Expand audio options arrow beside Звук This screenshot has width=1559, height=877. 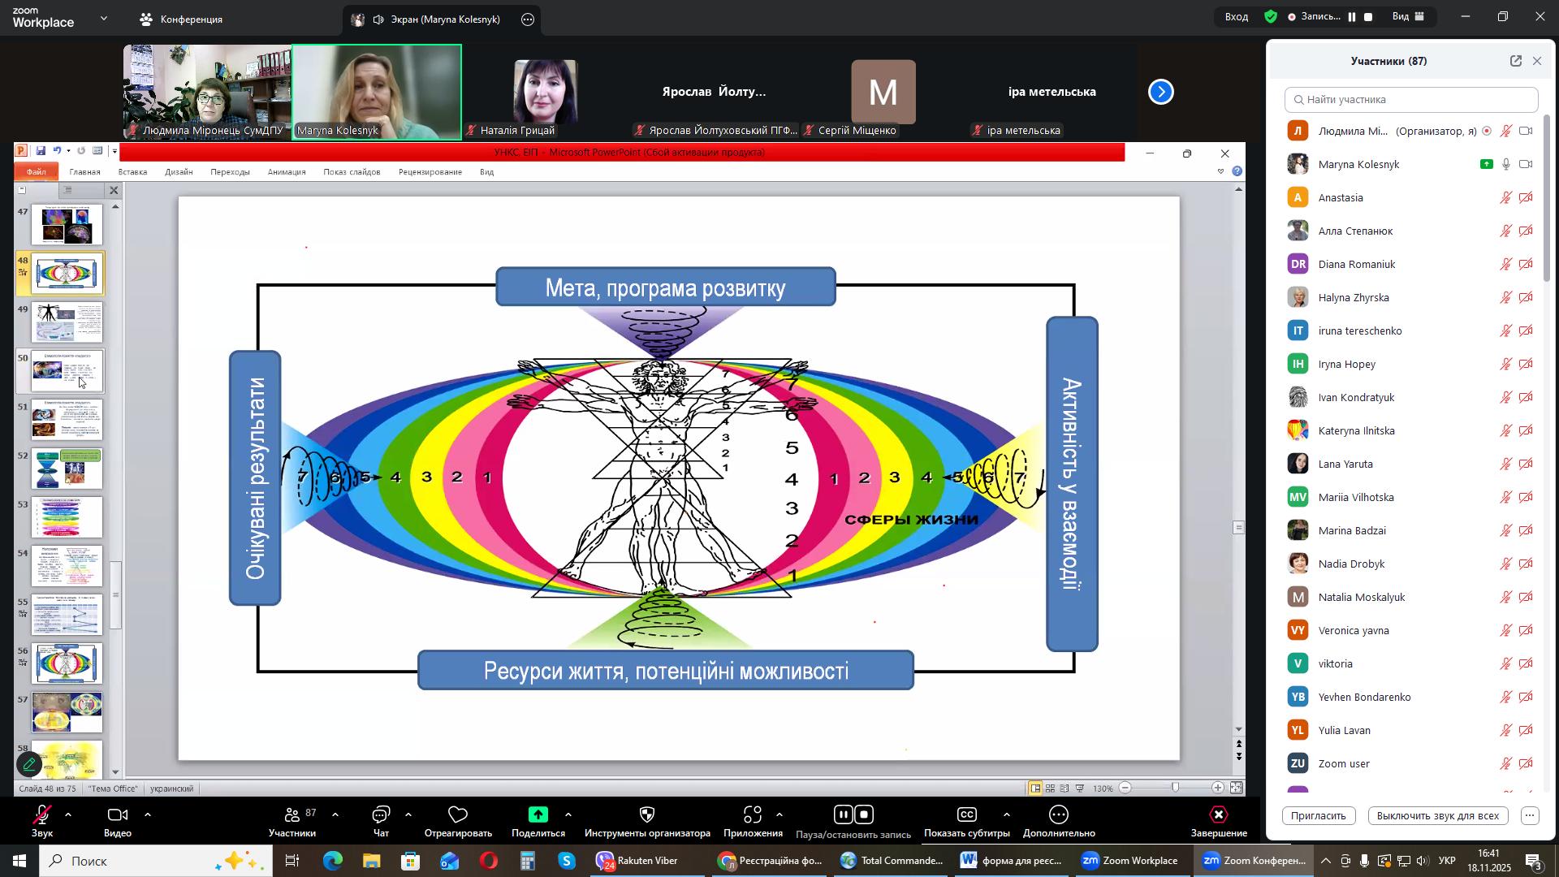[68, 814]
